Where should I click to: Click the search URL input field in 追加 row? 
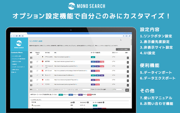pyautogui.click(x=72, y=90)
